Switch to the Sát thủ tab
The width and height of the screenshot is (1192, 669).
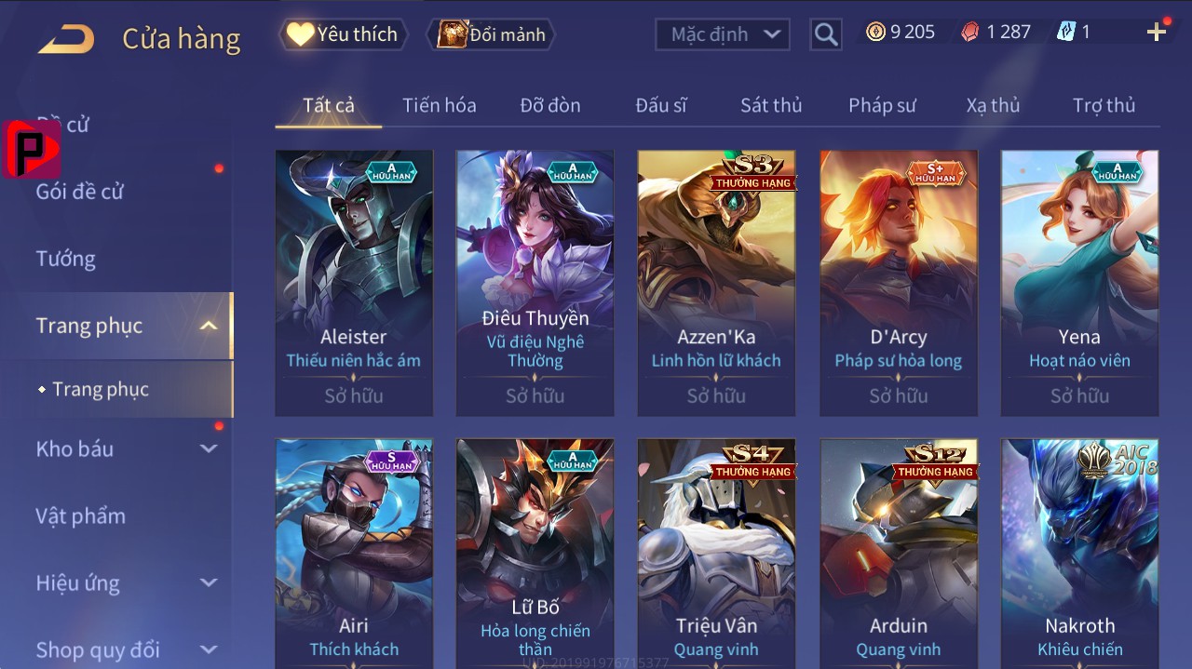pyautogui.click(x=771, y=105)
